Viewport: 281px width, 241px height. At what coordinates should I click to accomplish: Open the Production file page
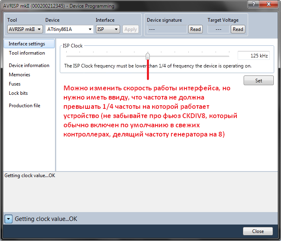(x=24, y=105)
